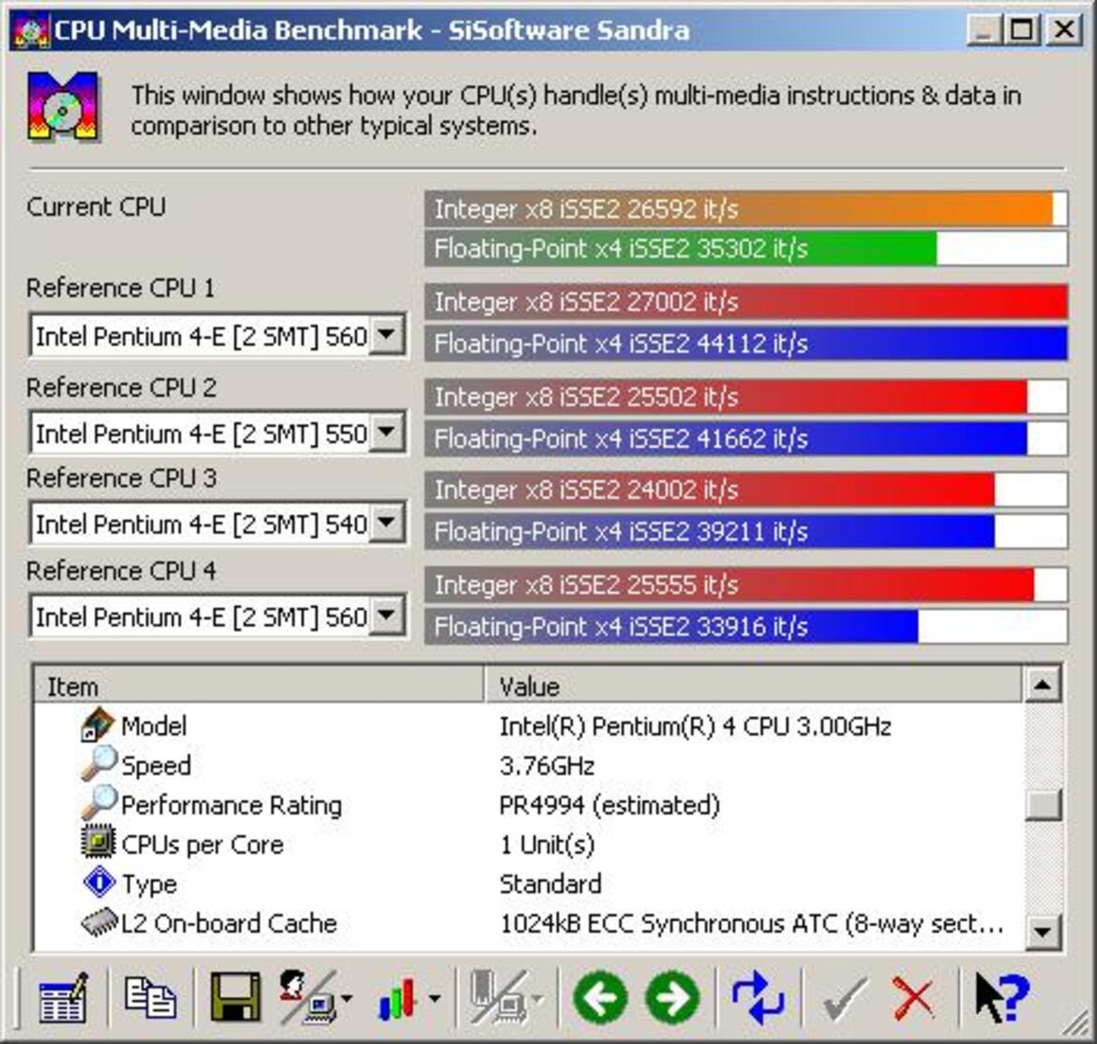Select the 'Standard' type value
The height and width of the screenshot is (1044, 1097).
pyautogui.click(x=550, y=884)
